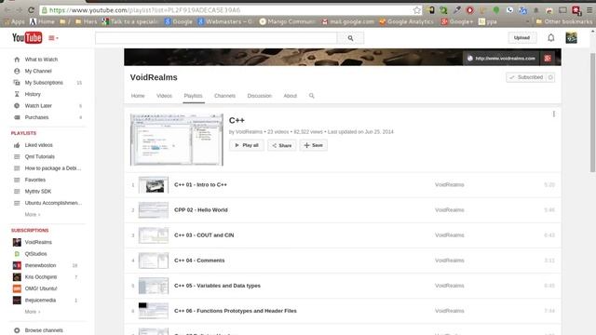Open video C++ 03 - COUT and CIN

(204, 235)
